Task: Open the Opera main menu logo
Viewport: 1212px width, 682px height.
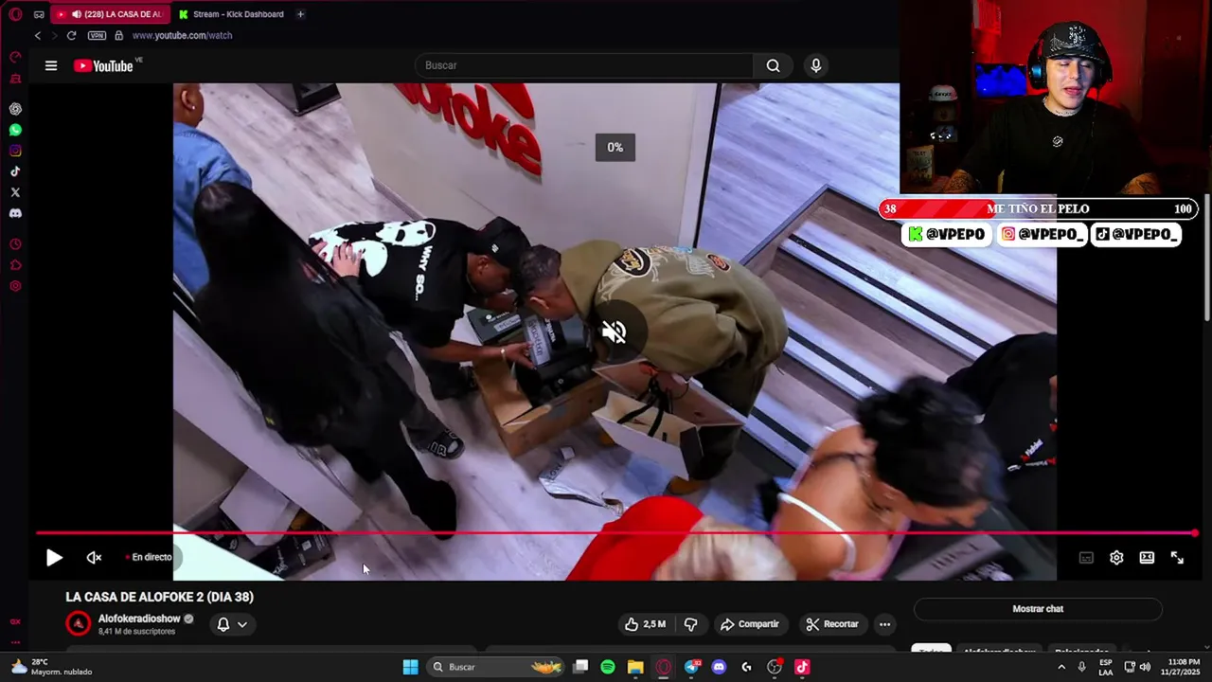Action: [15, 14]
